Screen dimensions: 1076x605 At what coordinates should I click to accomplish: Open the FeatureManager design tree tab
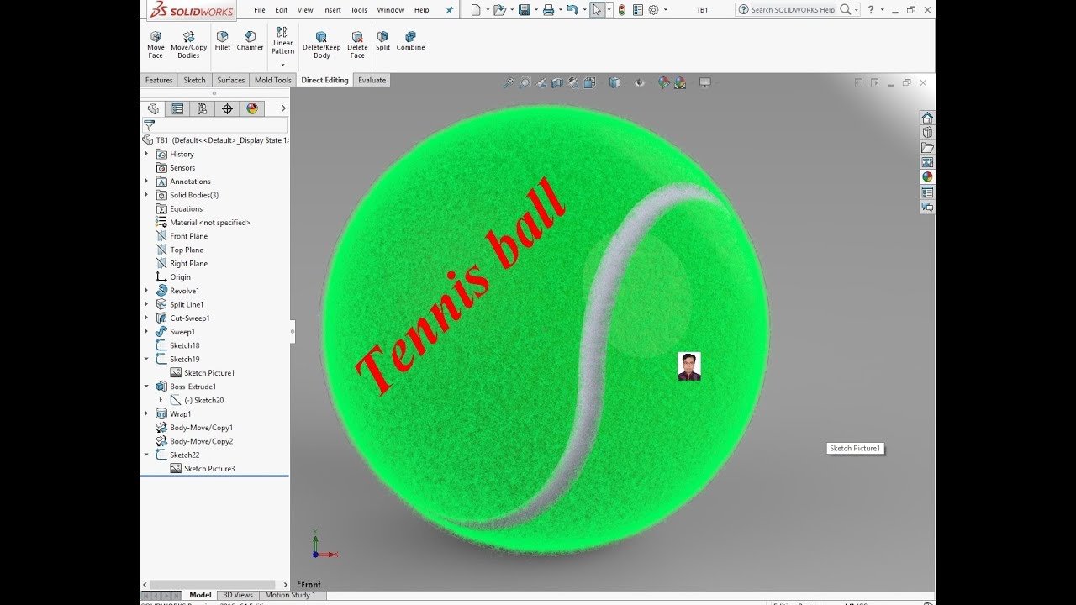pyautogui.click(x=153, y=108)
